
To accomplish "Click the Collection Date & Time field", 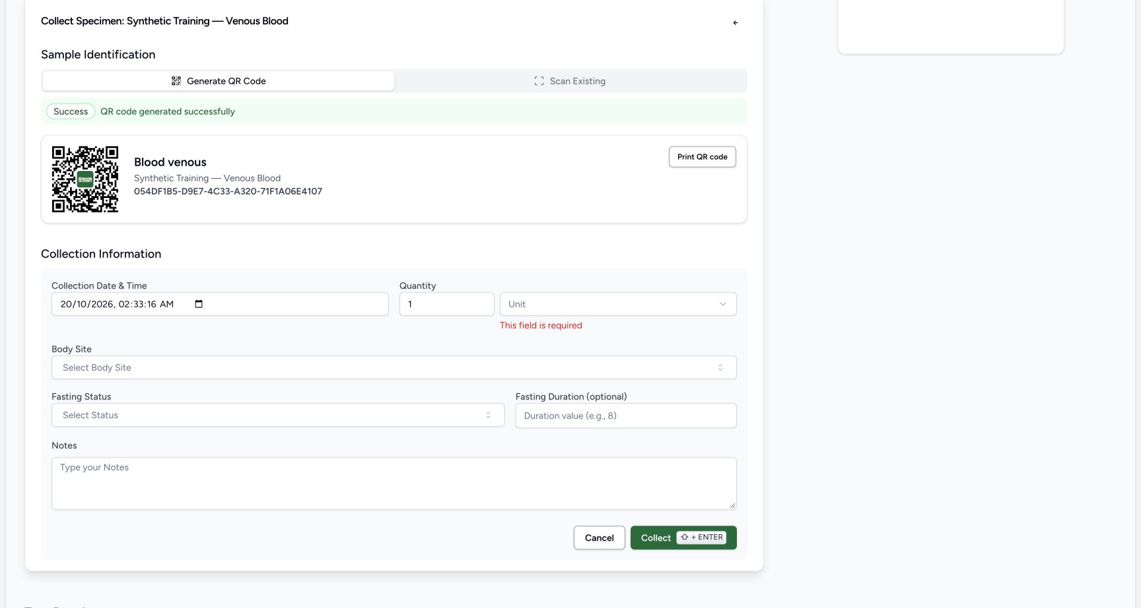I will 220,304.
